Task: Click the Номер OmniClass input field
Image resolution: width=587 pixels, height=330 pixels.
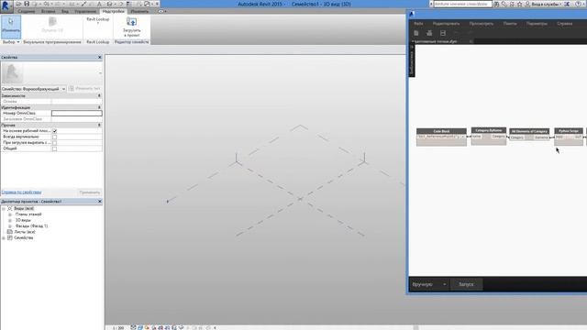Action: click(77, 113)
